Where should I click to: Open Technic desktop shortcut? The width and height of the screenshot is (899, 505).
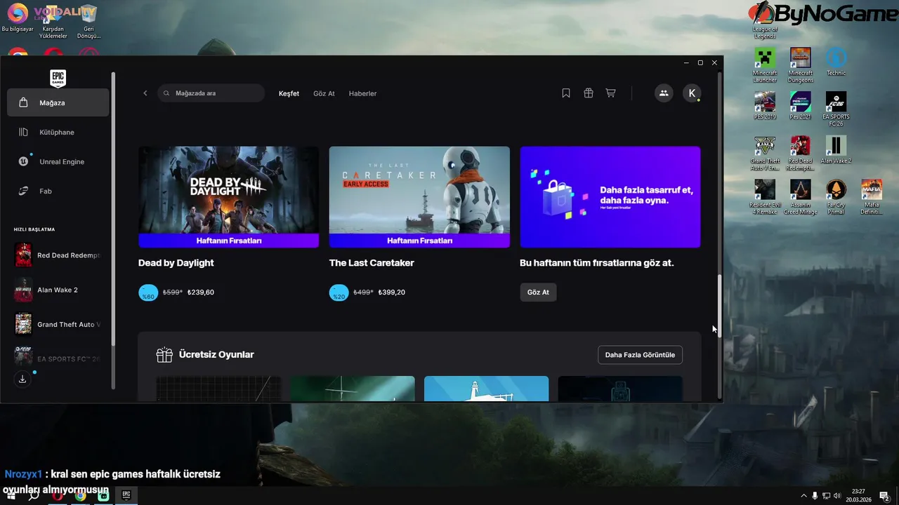(836, 61)
